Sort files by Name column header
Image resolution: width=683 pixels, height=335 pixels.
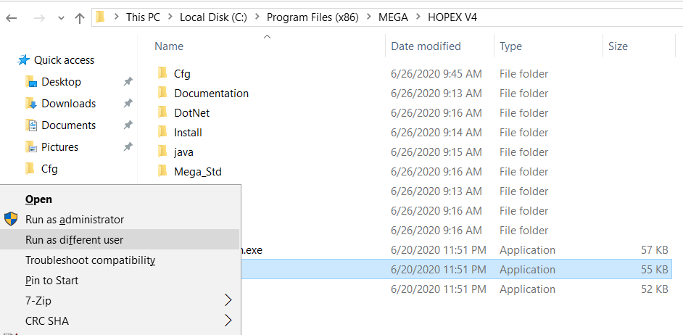click(169, 46)
